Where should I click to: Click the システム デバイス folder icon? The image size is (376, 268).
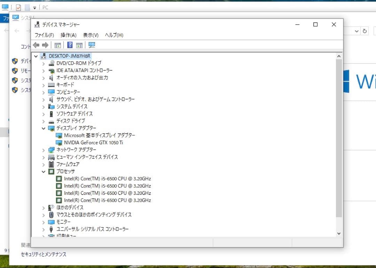51,107
